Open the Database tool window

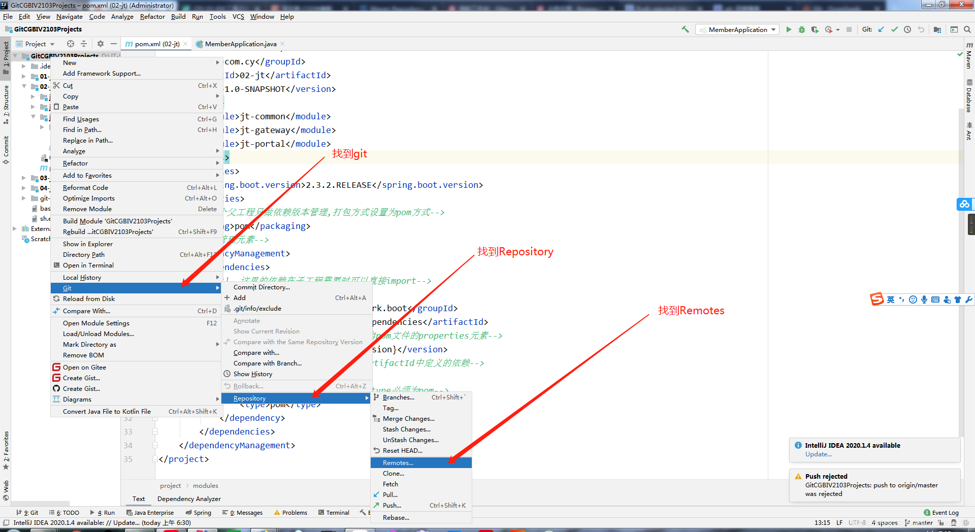tap(969, 96)
